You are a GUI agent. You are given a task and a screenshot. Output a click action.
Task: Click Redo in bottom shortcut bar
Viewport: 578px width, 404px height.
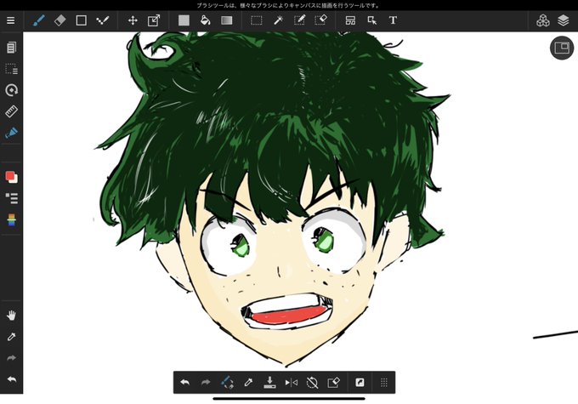[206, 383]
